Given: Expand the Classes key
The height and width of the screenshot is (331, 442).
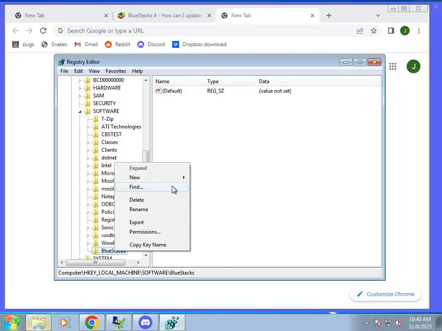Looking at the screenshot, I should 88,142.
